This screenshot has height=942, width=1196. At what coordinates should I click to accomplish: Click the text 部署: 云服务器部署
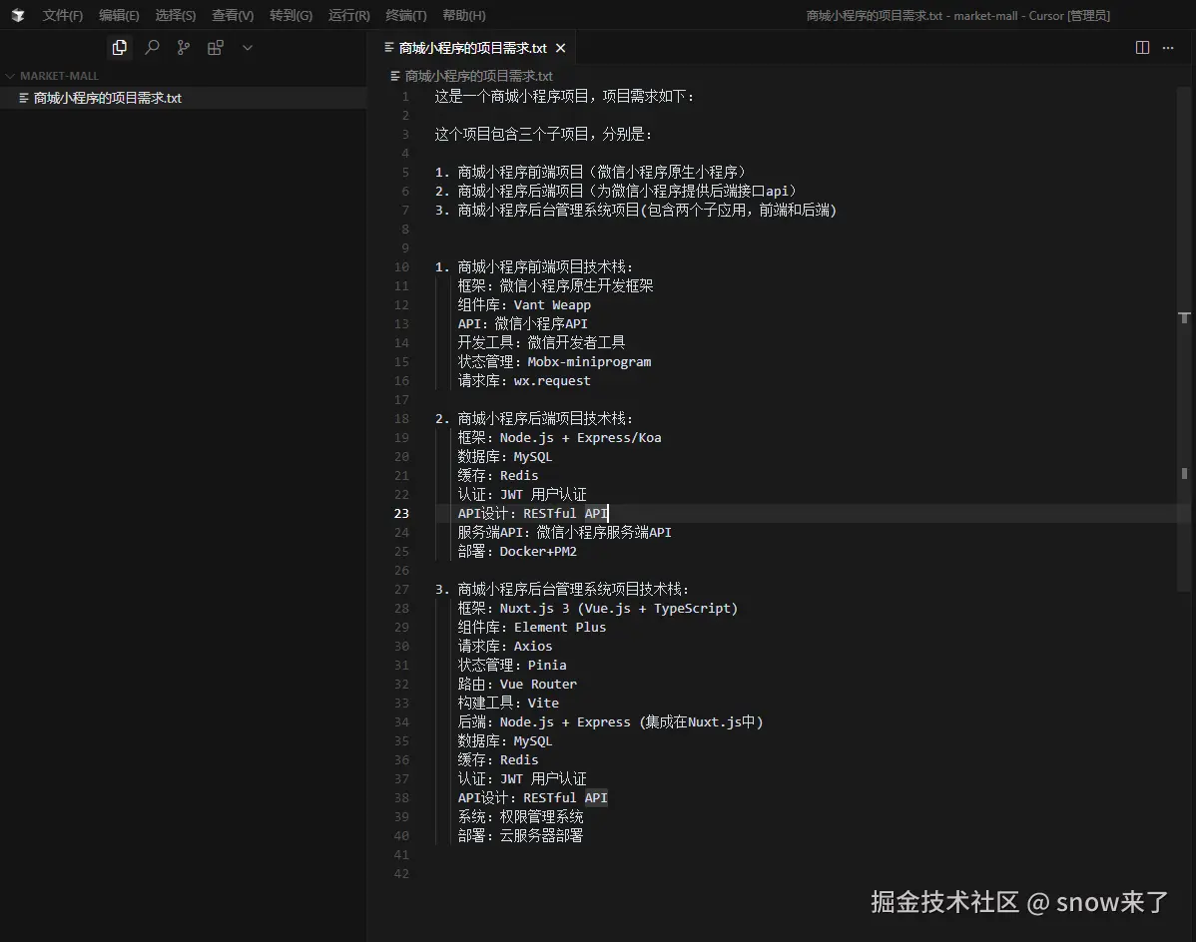pos(521,836)
